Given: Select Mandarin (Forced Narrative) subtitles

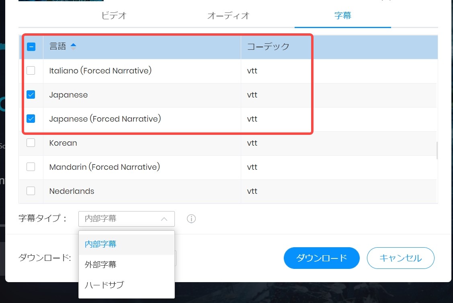Looking at the screenshot, I should pyautogui.click(x=31, y=167).
